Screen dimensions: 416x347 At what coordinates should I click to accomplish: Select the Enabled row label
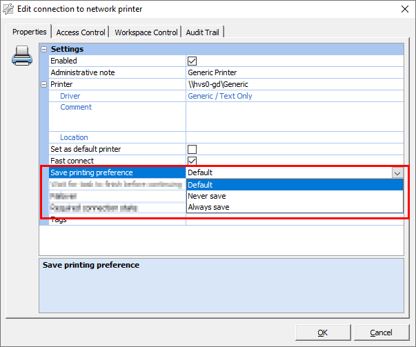pos(117,61)
